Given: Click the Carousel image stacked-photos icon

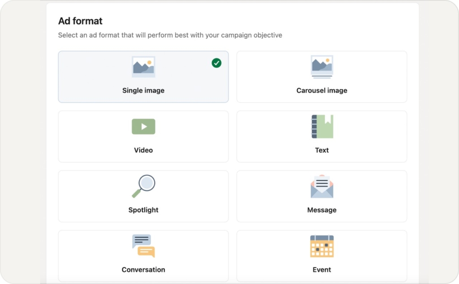Looking at the screenshot, I should pyautogui.click(x=322, y=67).
